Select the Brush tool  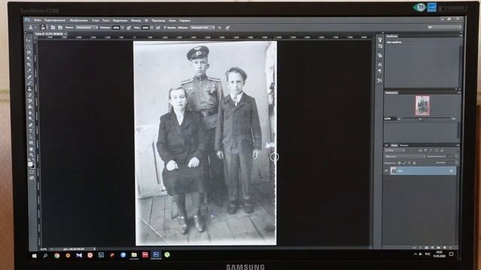pos(30,83)
